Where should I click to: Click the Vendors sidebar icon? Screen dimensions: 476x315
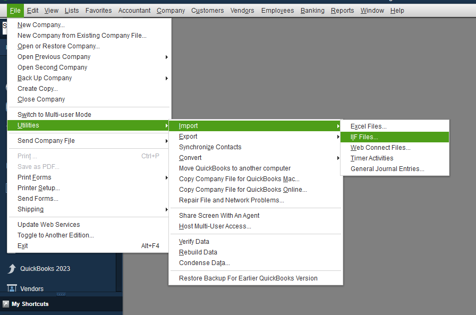[x=12, y=288]
